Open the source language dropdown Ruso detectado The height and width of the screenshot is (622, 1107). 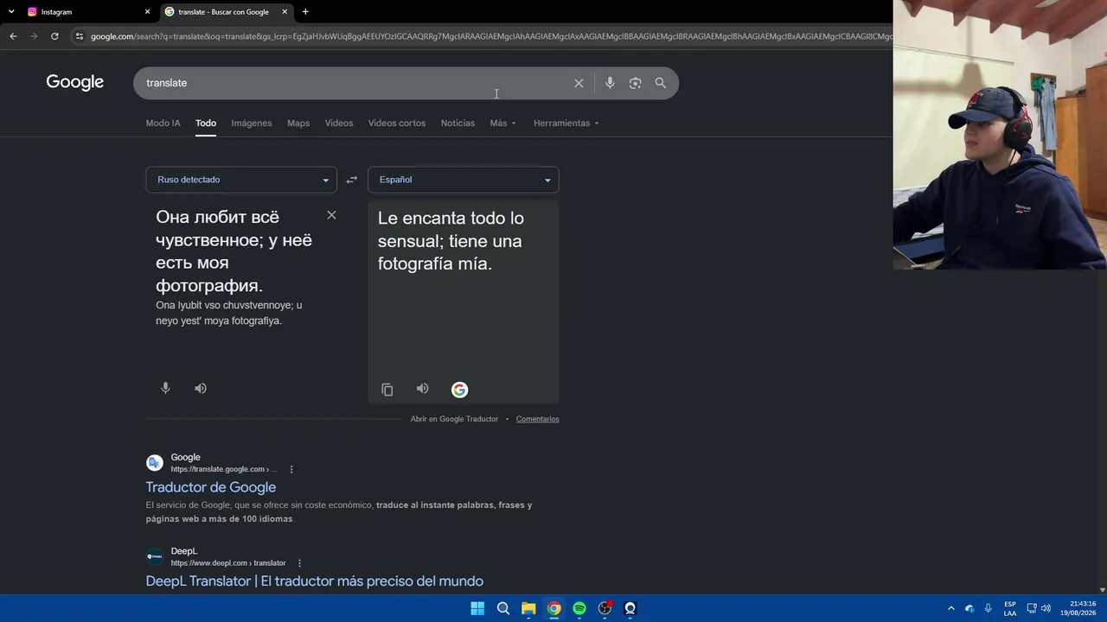click(x=241, y=180)
